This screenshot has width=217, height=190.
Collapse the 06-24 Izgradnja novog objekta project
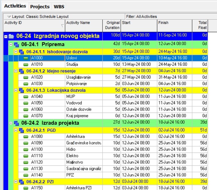tap(6, 36)
